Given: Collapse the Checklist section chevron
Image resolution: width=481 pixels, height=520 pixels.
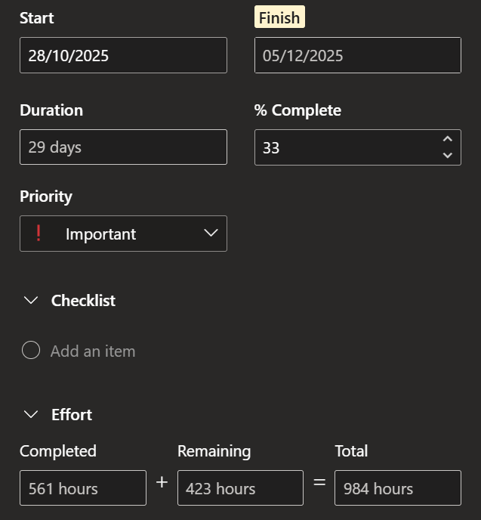Looking at the screenshot, I should (31, 301).
